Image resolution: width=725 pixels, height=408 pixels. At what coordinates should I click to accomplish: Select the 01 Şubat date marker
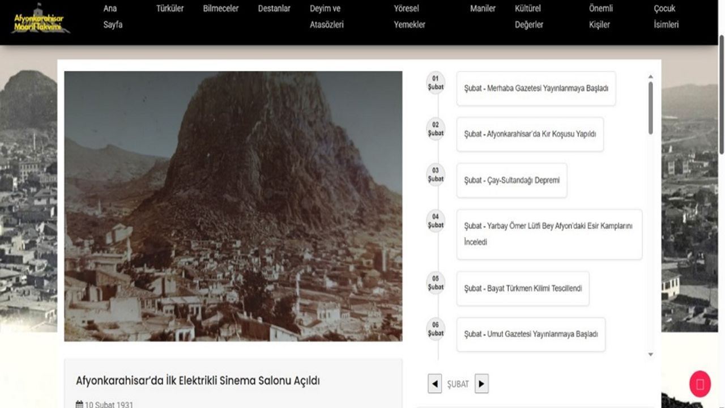(436, 83)
